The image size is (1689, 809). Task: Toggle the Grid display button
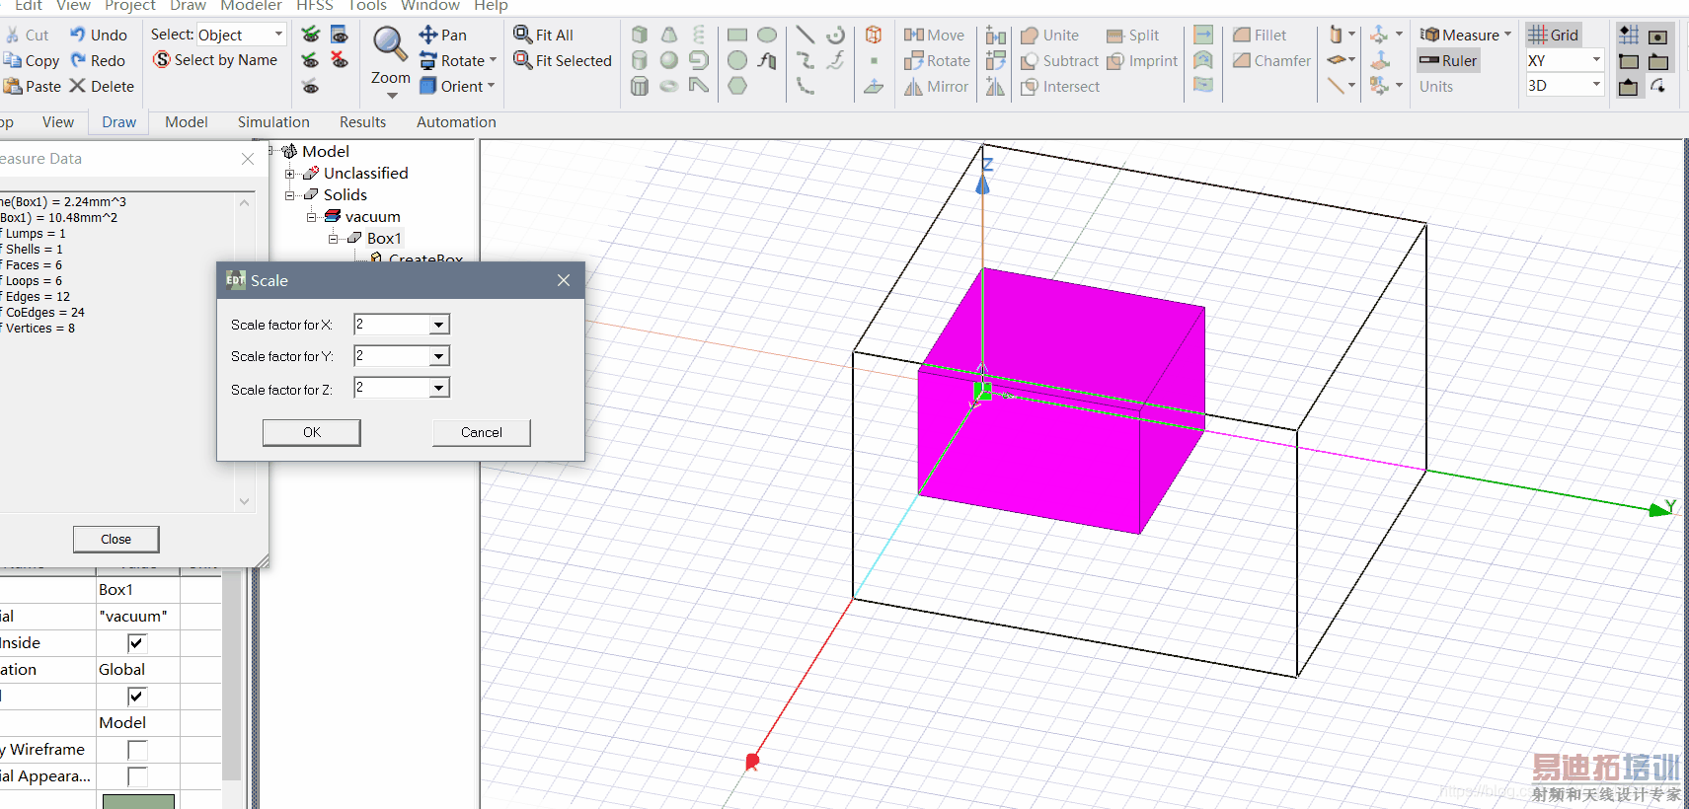pyautogui.click(x=1554, y=35)
